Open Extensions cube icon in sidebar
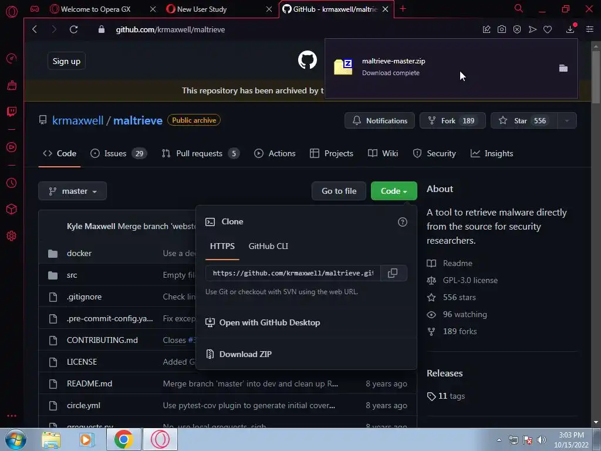 [12, 209]
